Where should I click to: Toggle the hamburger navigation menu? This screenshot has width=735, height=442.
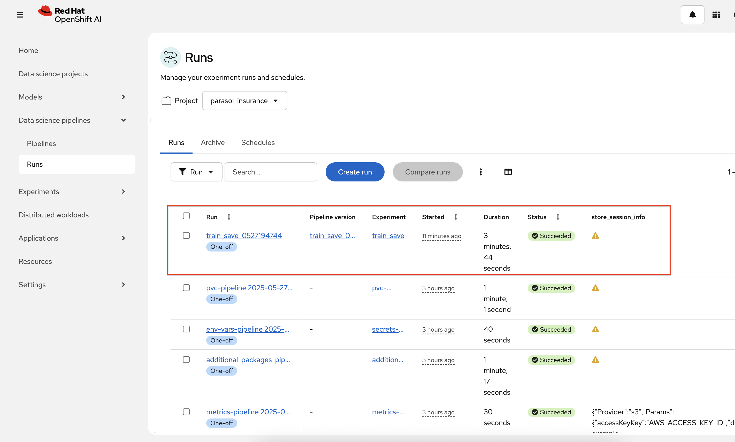[x=20, y=14]
